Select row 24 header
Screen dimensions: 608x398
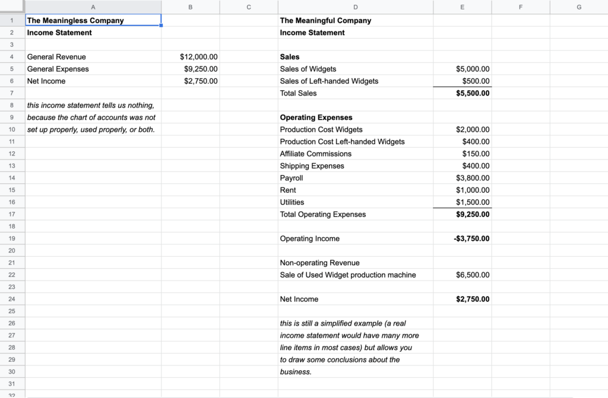[12, 299]
